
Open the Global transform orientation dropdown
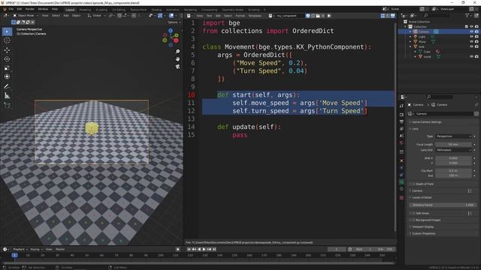coord(96,16)
